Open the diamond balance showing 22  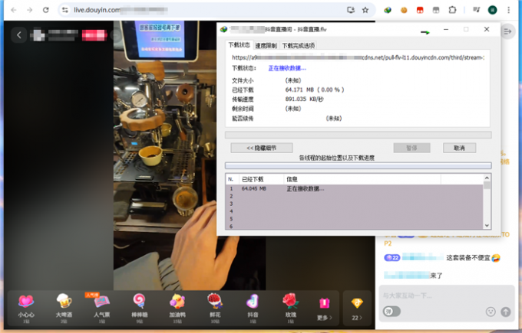pos(357,309)
